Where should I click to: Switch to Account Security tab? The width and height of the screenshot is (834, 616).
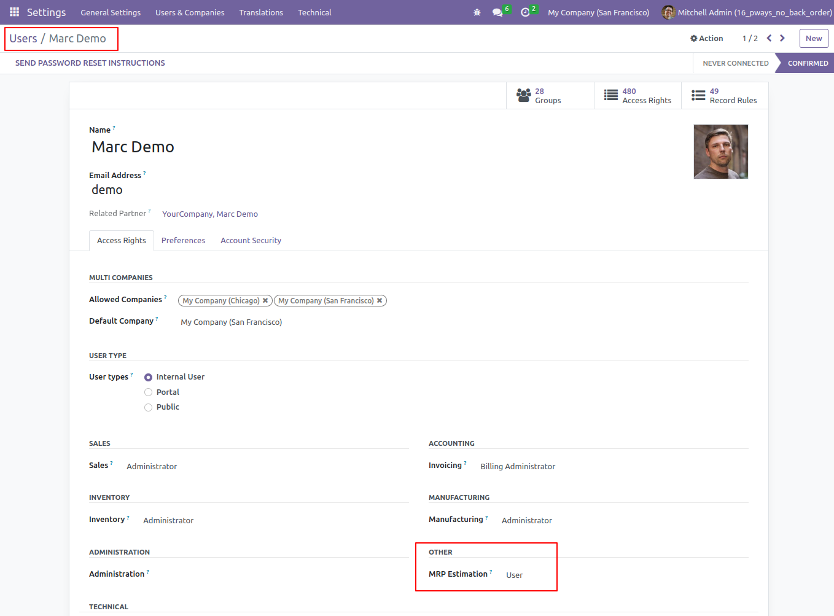251,240
